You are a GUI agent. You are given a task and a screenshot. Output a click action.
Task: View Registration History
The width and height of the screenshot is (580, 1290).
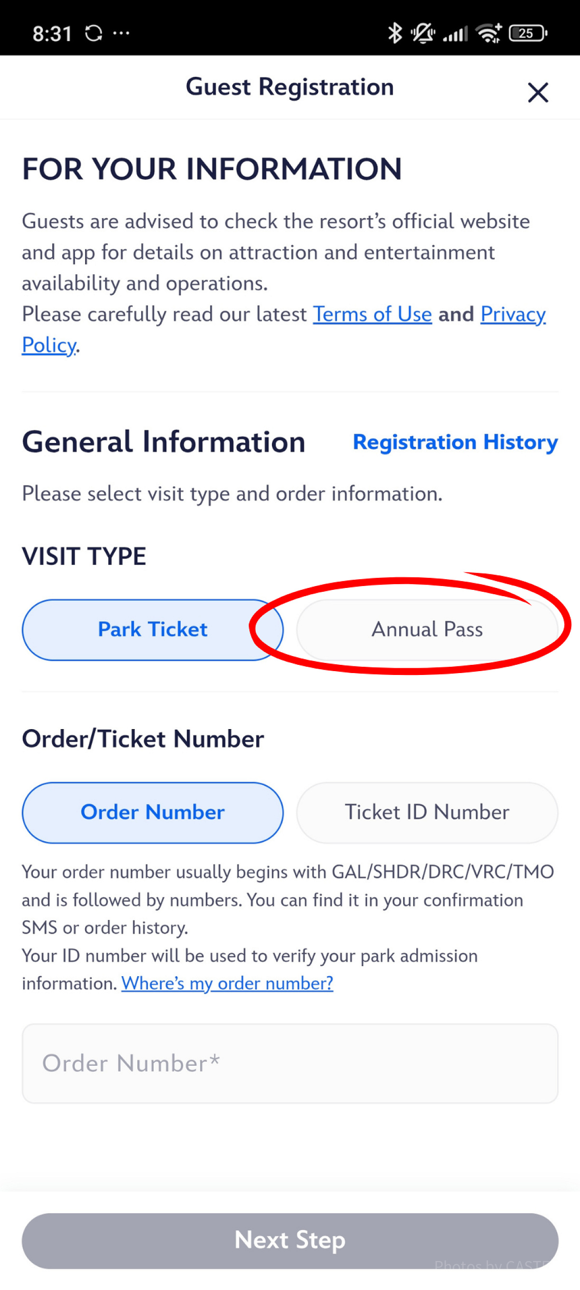coord(455,442)
